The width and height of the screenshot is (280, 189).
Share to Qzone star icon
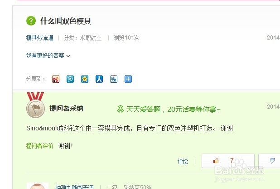click(85, 79)
